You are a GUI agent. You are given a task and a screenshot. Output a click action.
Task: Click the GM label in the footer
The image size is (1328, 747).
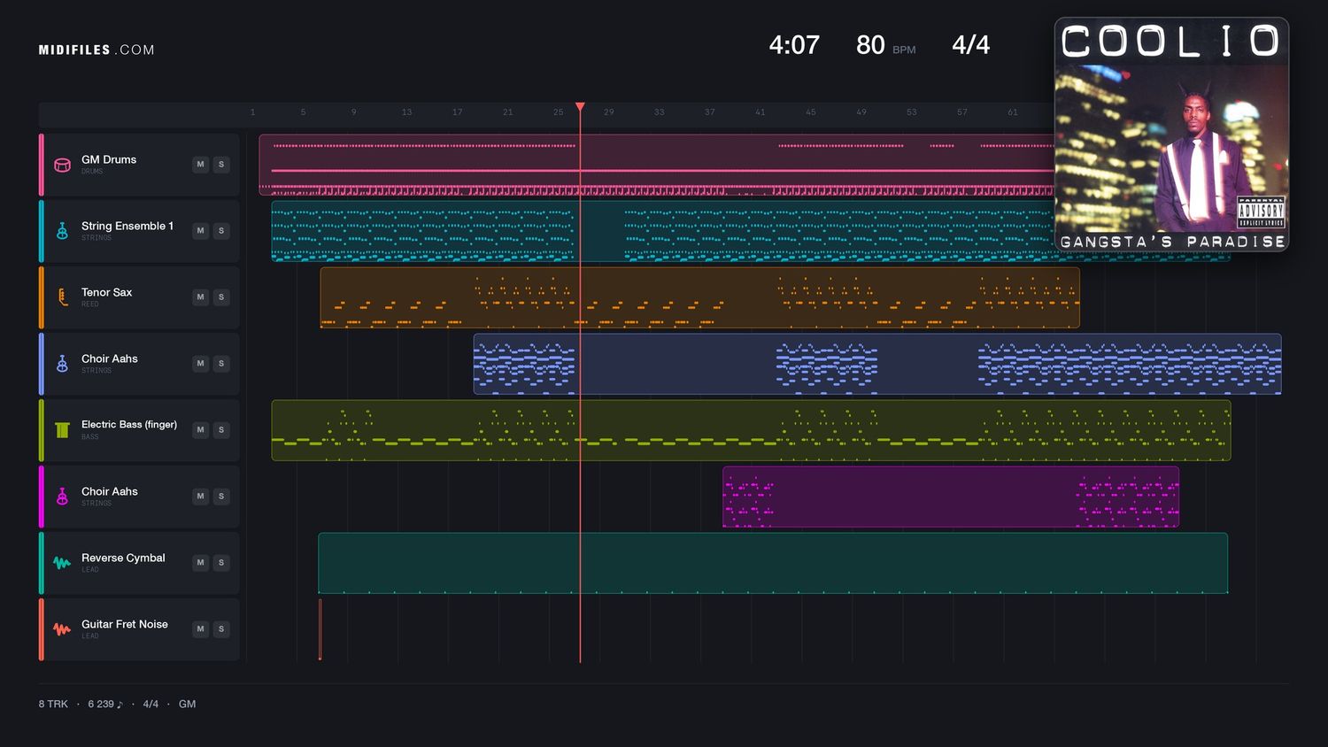tap(187, 705)
